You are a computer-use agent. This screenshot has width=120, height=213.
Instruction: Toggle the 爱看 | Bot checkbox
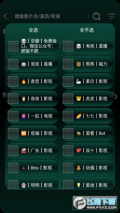pos(68,133)
